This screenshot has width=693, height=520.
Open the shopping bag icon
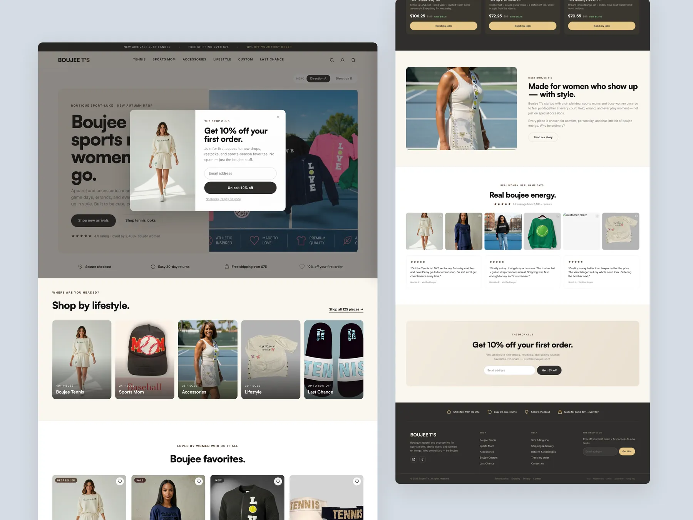pos(353,60)
